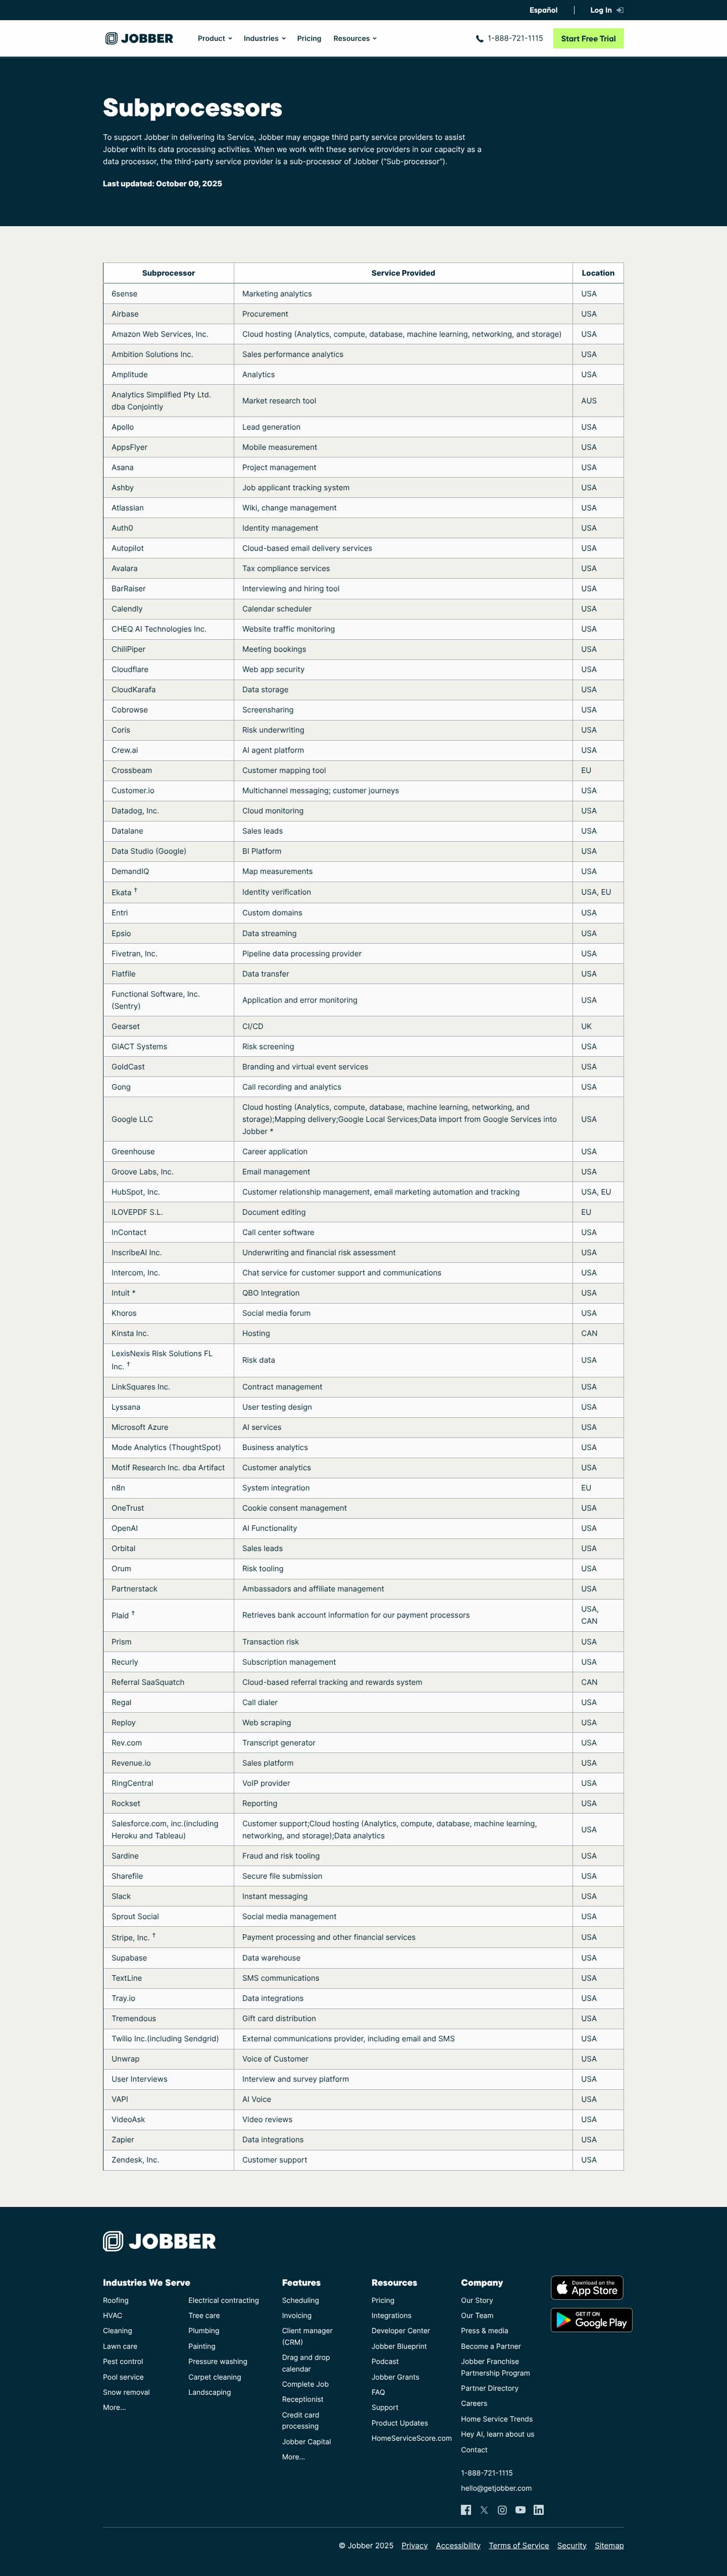727x2576 pixels.
Task: Call the 1-888-721-1115 number in the header
Action: [510, 39]
